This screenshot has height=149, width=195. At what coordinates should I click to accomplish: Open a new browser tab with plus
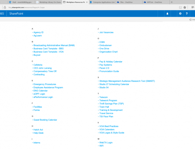(x=172, y=2)
